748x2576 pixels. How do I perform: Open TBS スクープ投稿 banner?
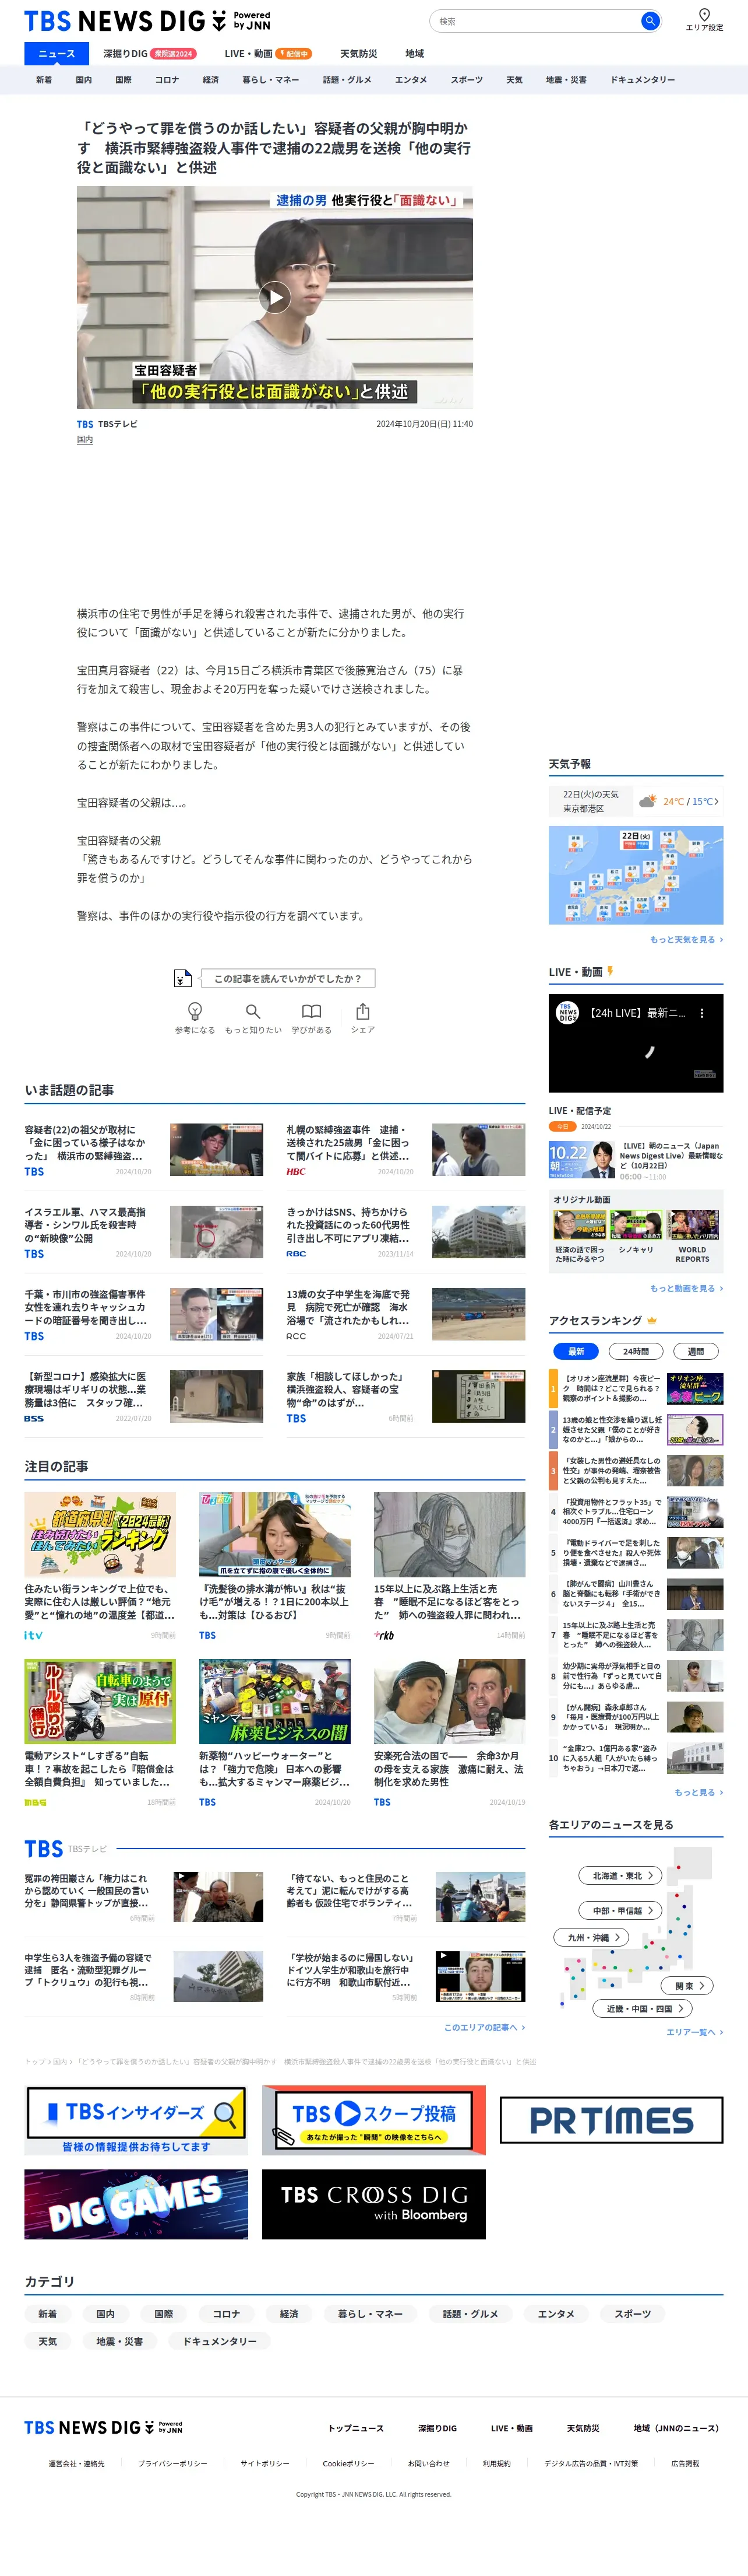tap(373, 2120)
